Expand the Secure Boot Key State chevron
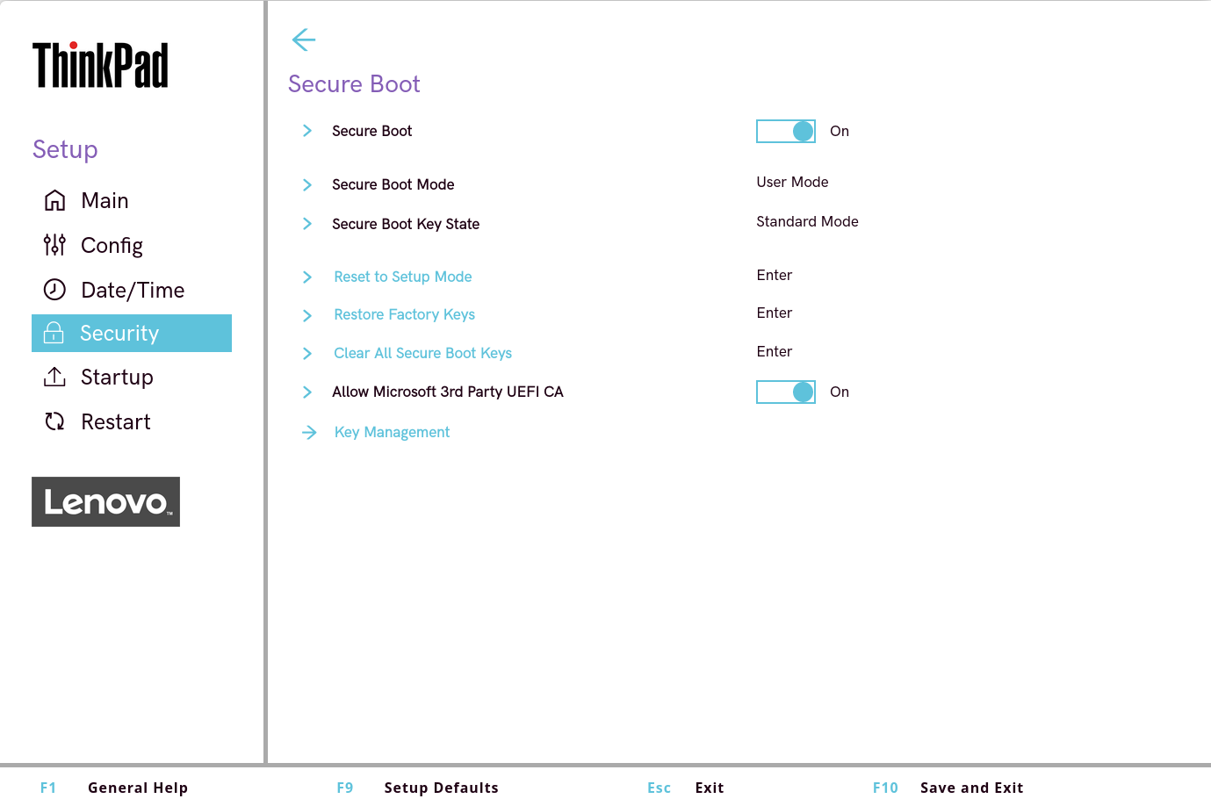The height and width of the screenshot is (806, 1211). click(x=307, y=224)
